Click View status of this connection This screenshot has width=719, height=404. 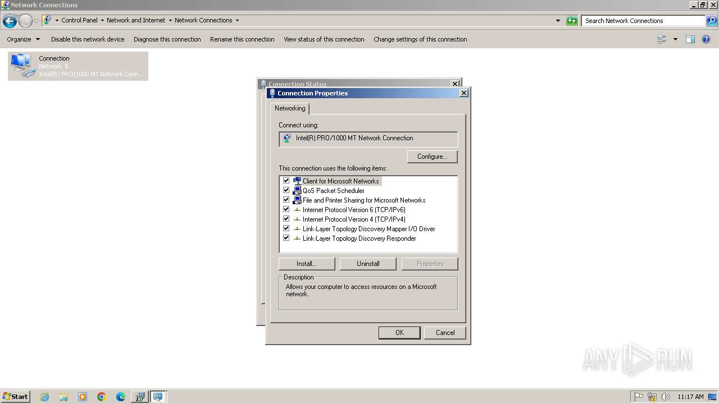coord(324,39)
